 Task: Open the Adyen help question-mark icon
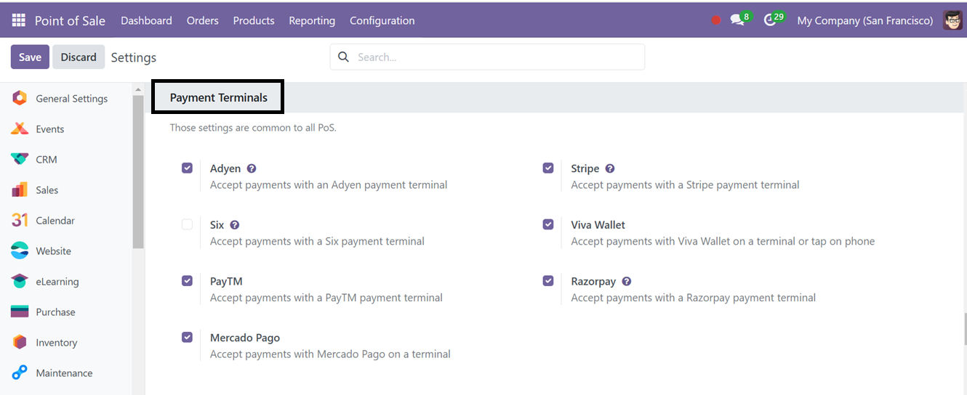252,168
